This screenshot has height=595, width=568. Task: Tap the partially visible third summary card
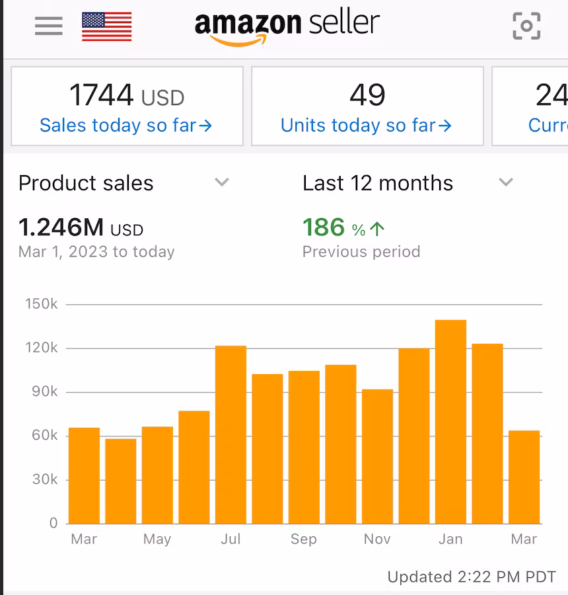point(531,106)
